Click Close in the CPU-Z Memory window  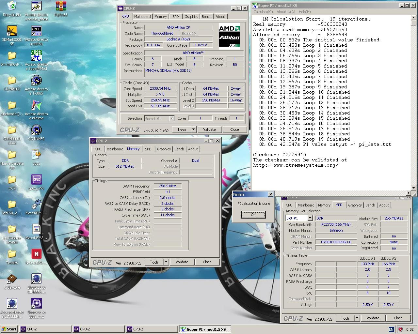207,262
